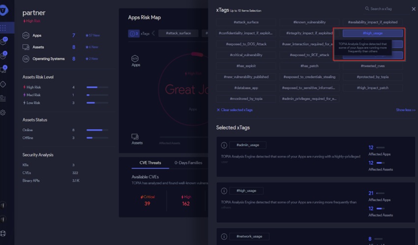Screen dimensions: 418x245
Task: Click the xTags count badge showing 3
Action: click(x=134, y=33)
